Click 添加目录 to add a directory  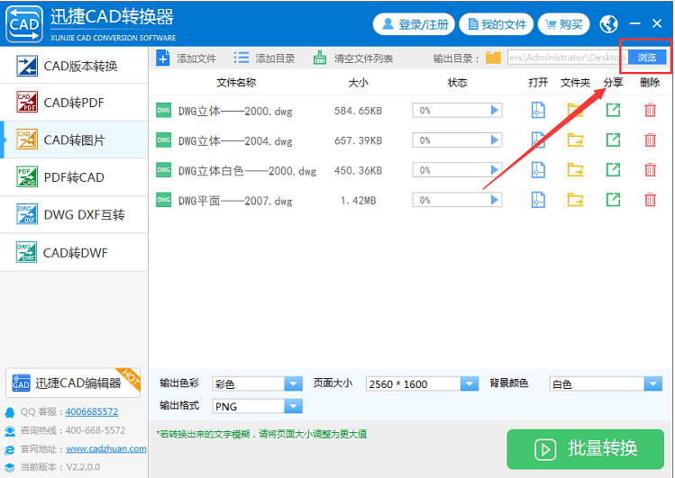coord(264,58)
